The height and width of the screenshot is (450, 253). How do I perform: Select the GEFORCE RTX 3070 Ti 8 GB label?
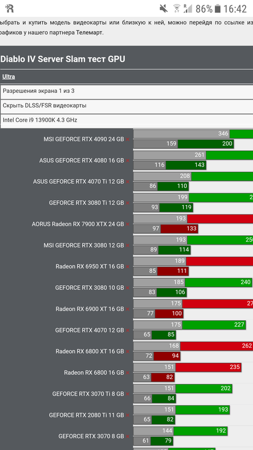88,394
